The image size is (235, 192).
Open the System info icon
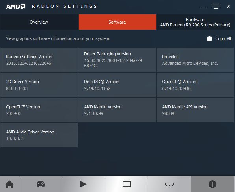pos(213,184)
